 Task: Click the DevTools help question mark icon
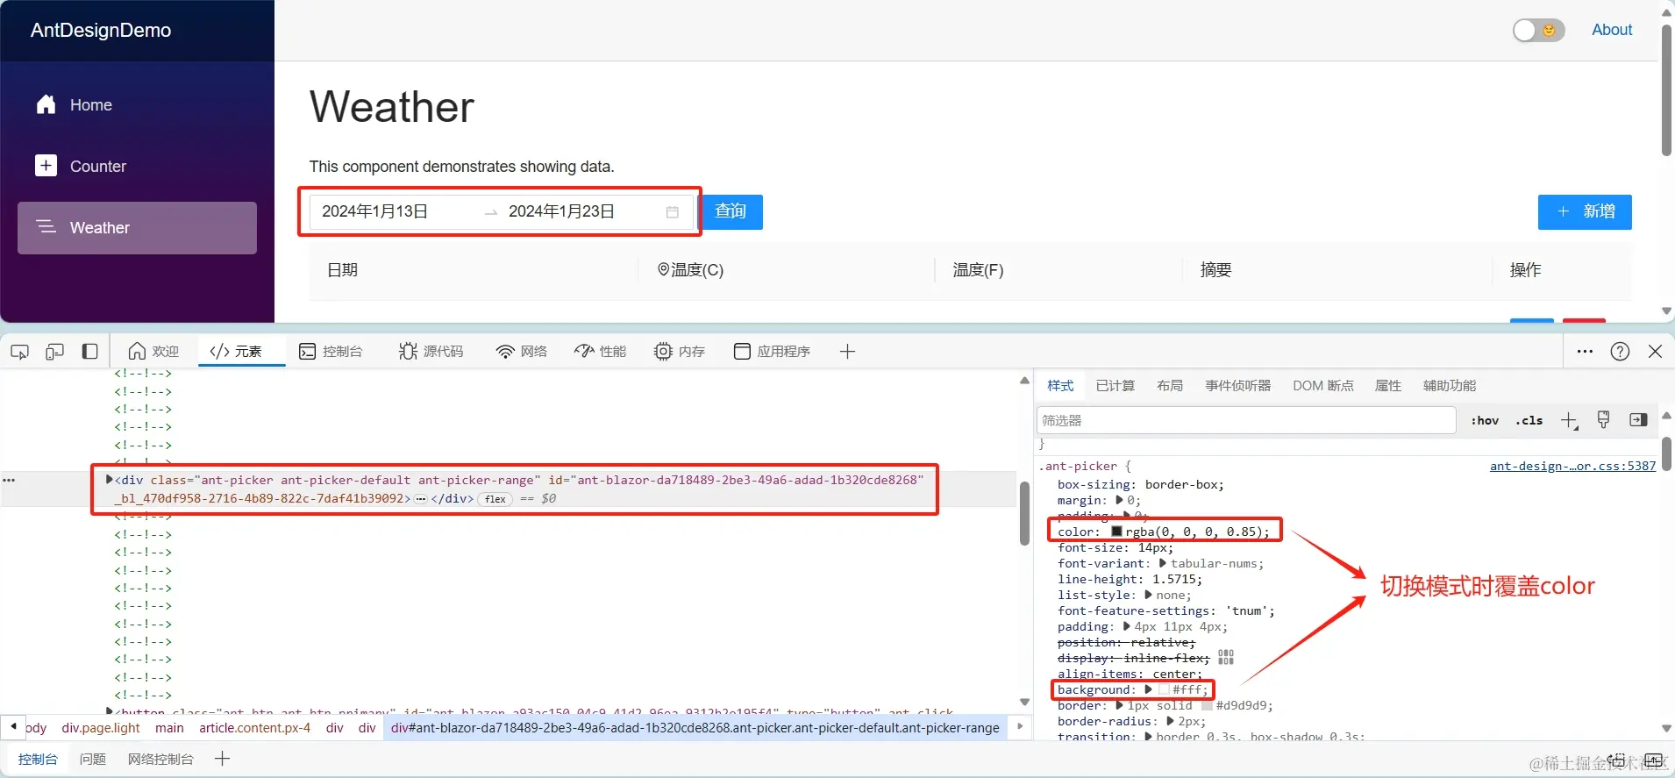[x=1620, y=352]
